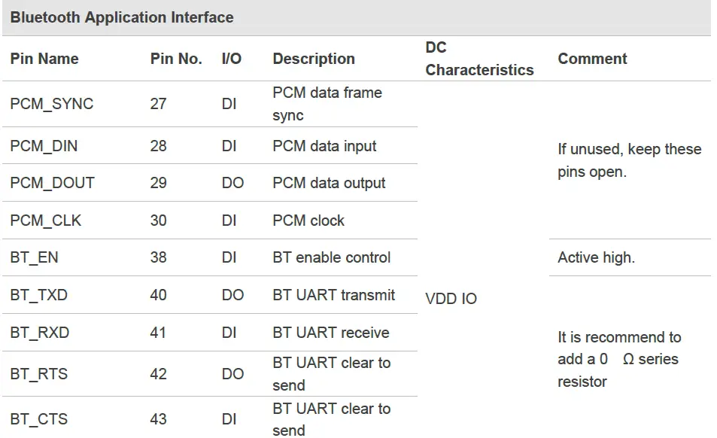Select the Pin No. column header

176,59
